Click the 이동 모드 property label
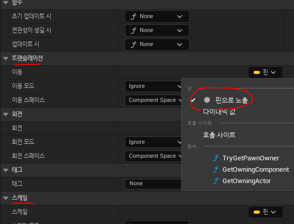 click(23, 86)
